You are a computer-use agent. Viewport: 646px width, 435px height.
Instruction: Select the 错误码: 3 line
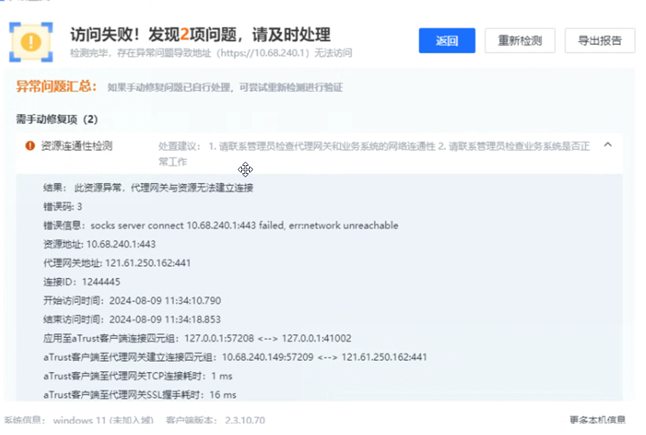click(62, 207)
